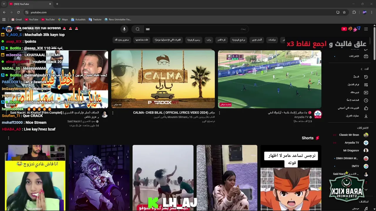
Task: Open the Shorts shelf options menu
Action: click(9, 138)
